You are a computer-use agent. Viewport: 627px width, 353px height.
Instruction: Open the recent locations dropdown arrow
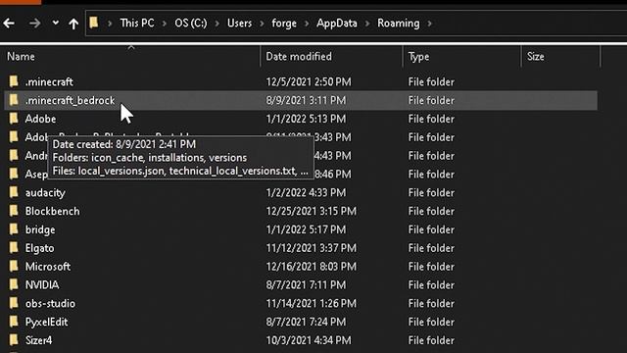[x=56, y=23]
